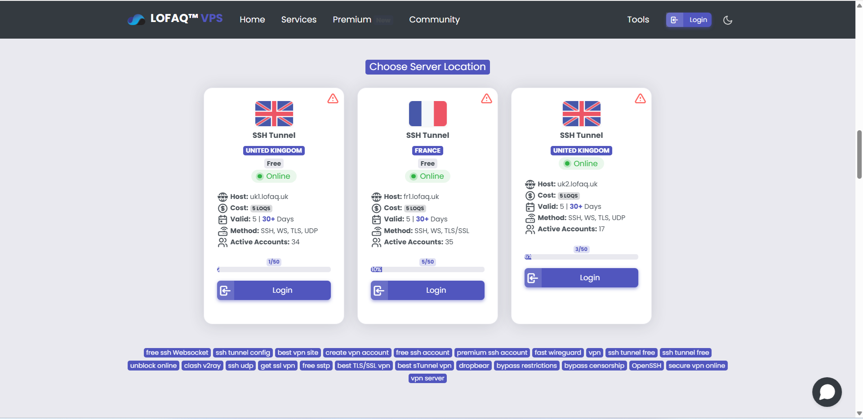This screenshot has width=863, height=419.
Task: Click the 1/50 usage progress bar
Action: click(x=274, y=269)
